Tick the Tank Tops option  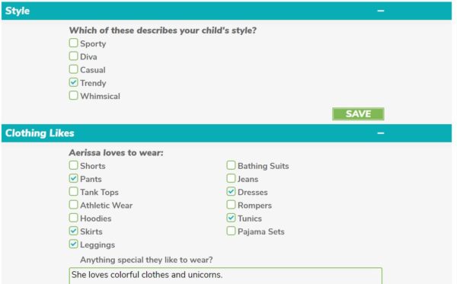[73, 191]
